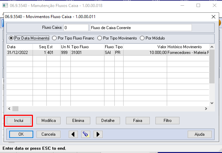Click the Faixa button
Image resolution: width=222 pixels, height=153 pixels.
tap(138, 120)
